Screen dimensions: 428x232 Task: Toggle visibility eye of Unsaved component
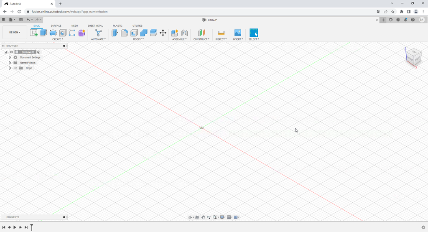11,52
